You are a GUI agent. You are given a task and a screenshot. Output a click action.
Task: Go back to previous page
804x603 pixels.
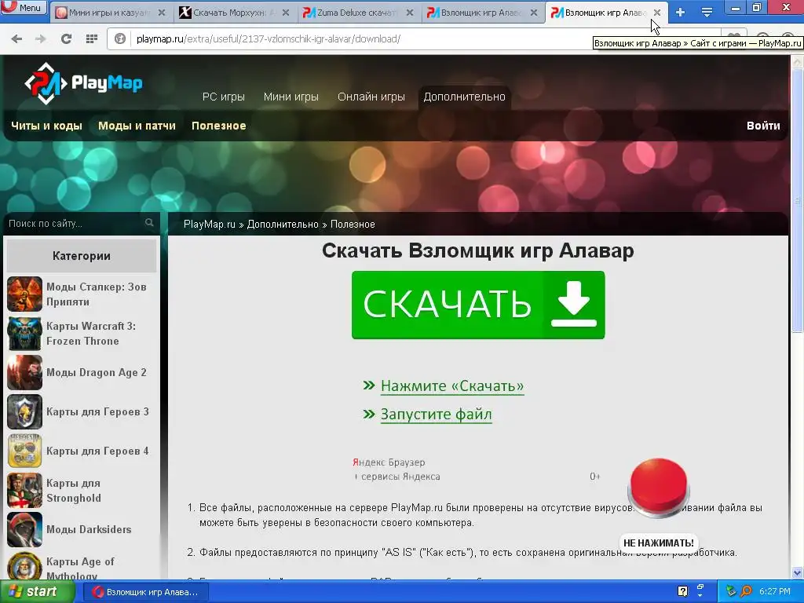(x=16, y=38)
